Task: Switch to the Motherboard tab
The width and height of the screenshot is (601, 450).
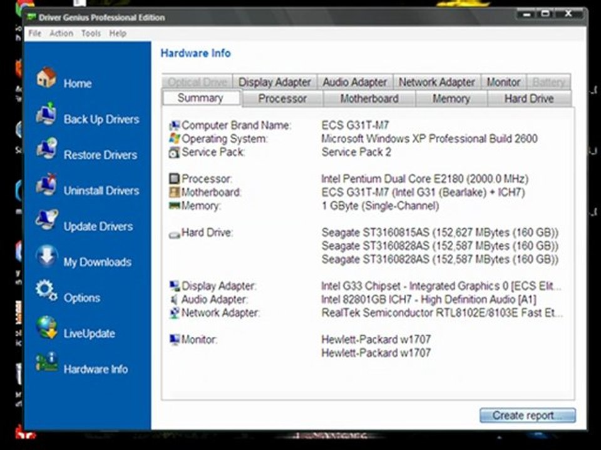Action: (x=369, y=99)
